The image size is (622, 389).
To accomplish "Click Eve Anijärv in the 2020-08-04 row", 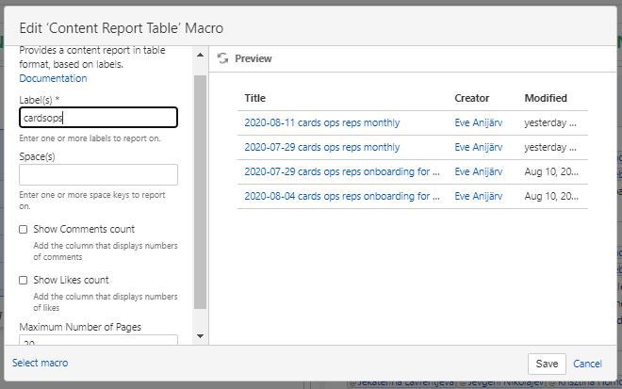I will pos(479,196).
